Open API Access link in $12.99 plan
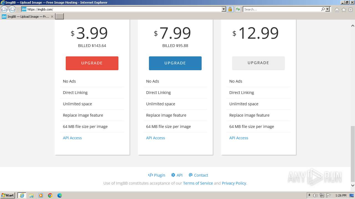Viewport: 355px width, 199px height. pyautogui.click(x=239, y=138)
